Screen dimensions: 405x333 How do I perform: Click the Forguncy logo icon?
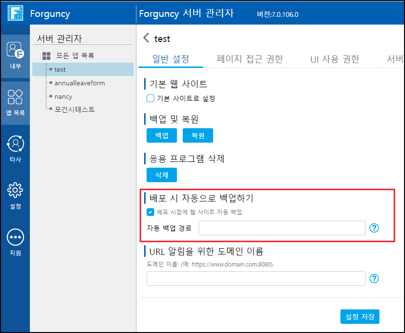pos(15,13)
